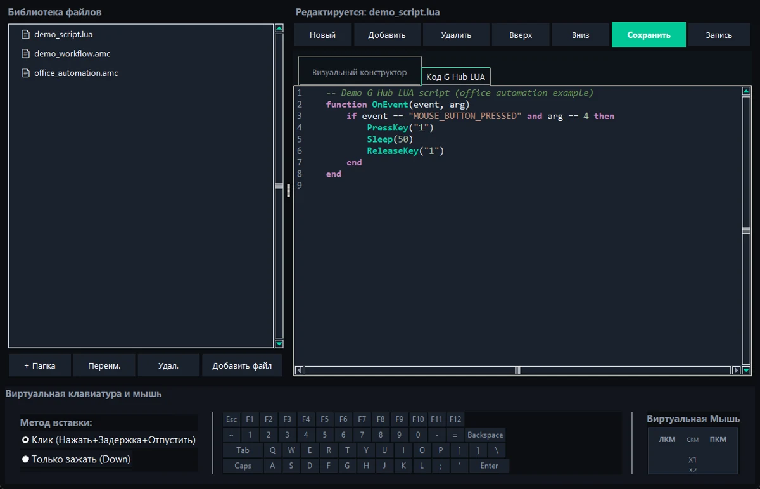Click backslash key on virtual keyboard
The width and height of the screenshot is (760, 489).
tap(497, 450)
